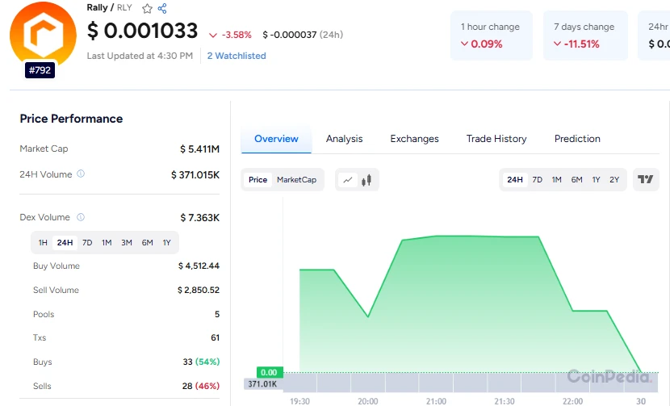This screenshot has width=670, height=406.
Task: Set chart range to 6M
Action: (577, 180)
